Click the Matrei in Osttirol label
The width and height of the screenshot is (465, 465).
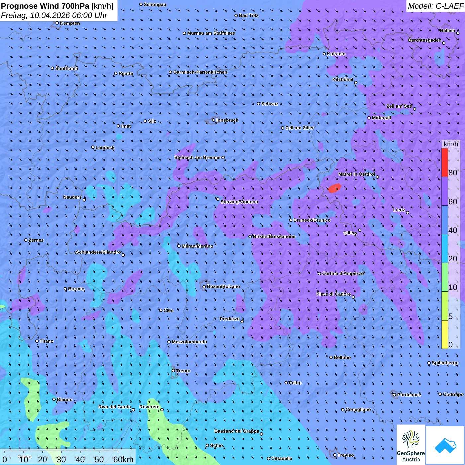(x=357, y=174)
